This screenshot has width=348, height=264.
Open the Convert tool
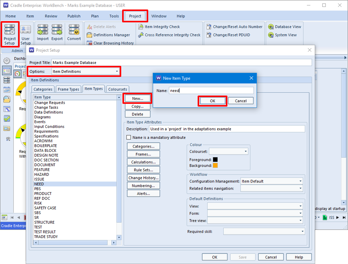(x=74, y=33)
